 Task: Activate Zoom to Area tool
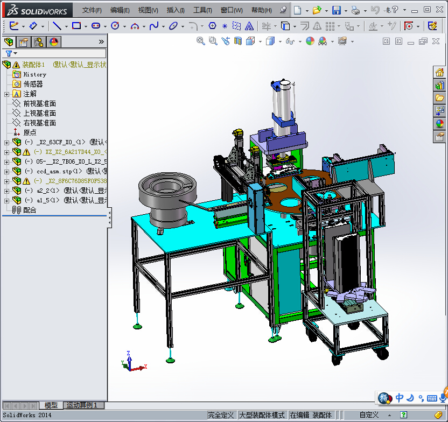point(213,41)
